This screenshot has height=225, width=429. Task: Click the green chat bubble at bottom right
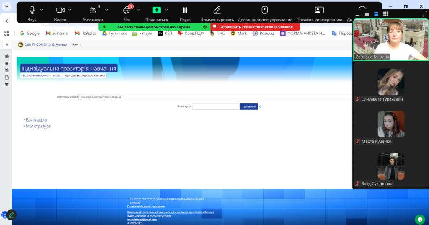420,219
